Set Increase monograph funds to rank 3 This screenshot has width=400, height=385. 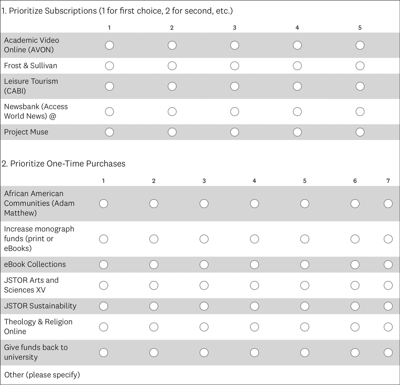[x=204, y=239]
